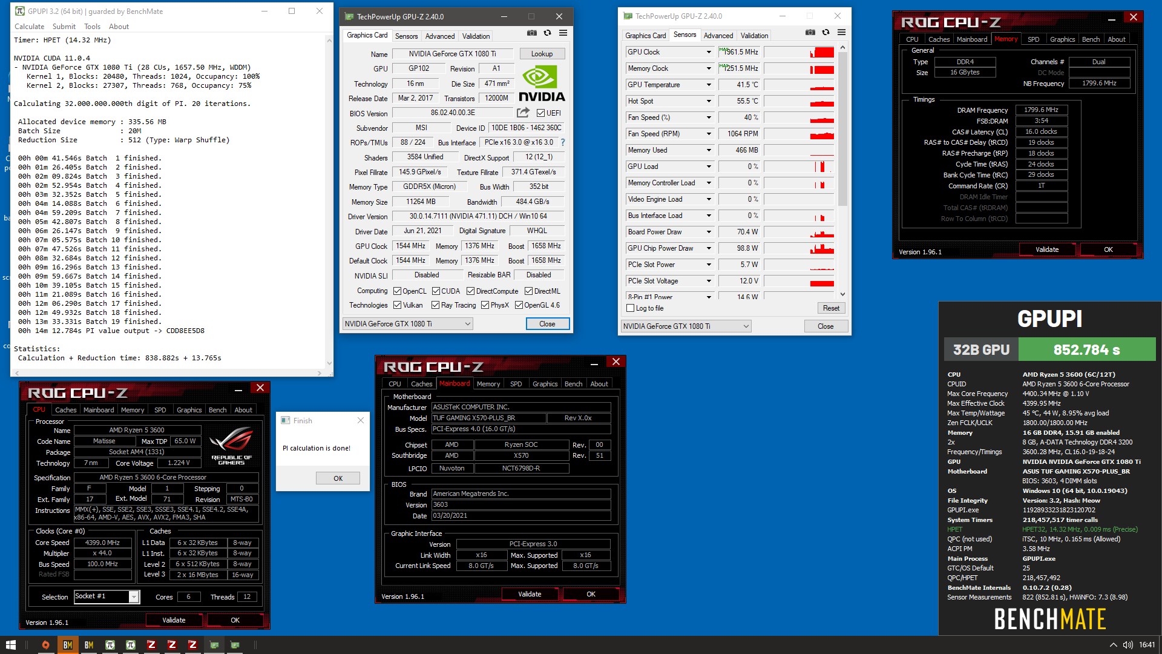Viewport: 1162px width, 654px height.
Task: Click the volume icon in system tray
Action: coord(1128,645)
